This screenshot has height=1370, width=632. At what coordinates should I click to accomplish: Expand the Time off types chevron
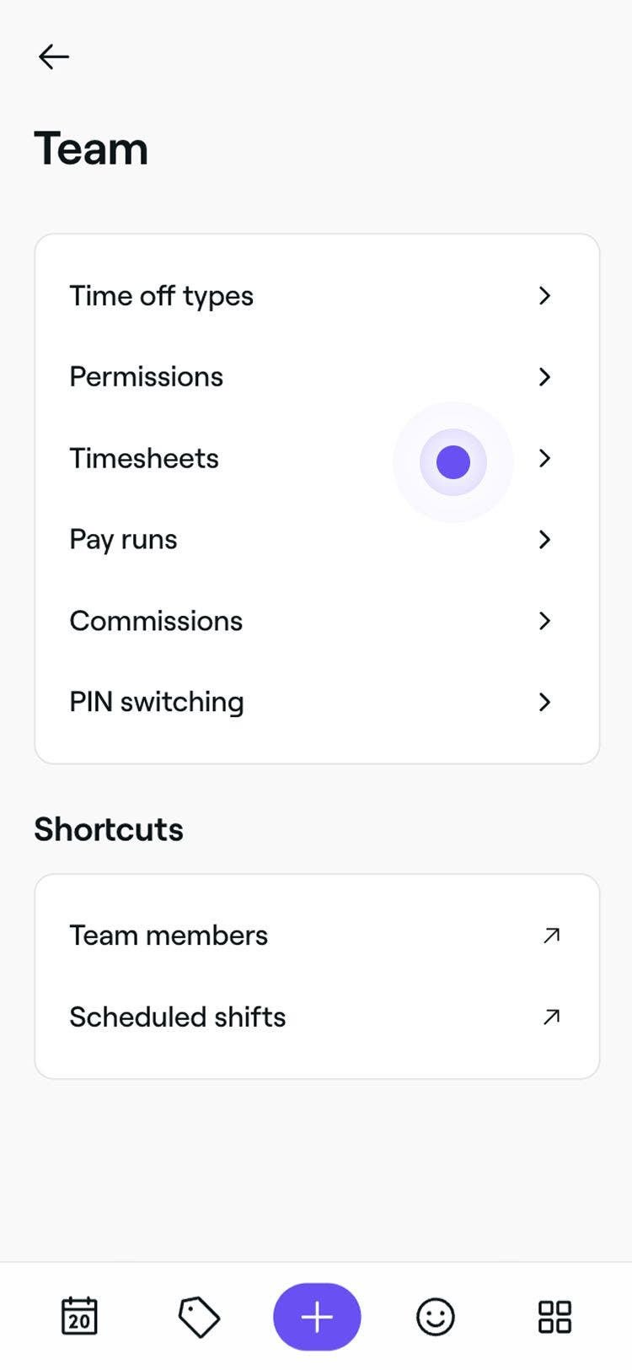tap(544, 295)
